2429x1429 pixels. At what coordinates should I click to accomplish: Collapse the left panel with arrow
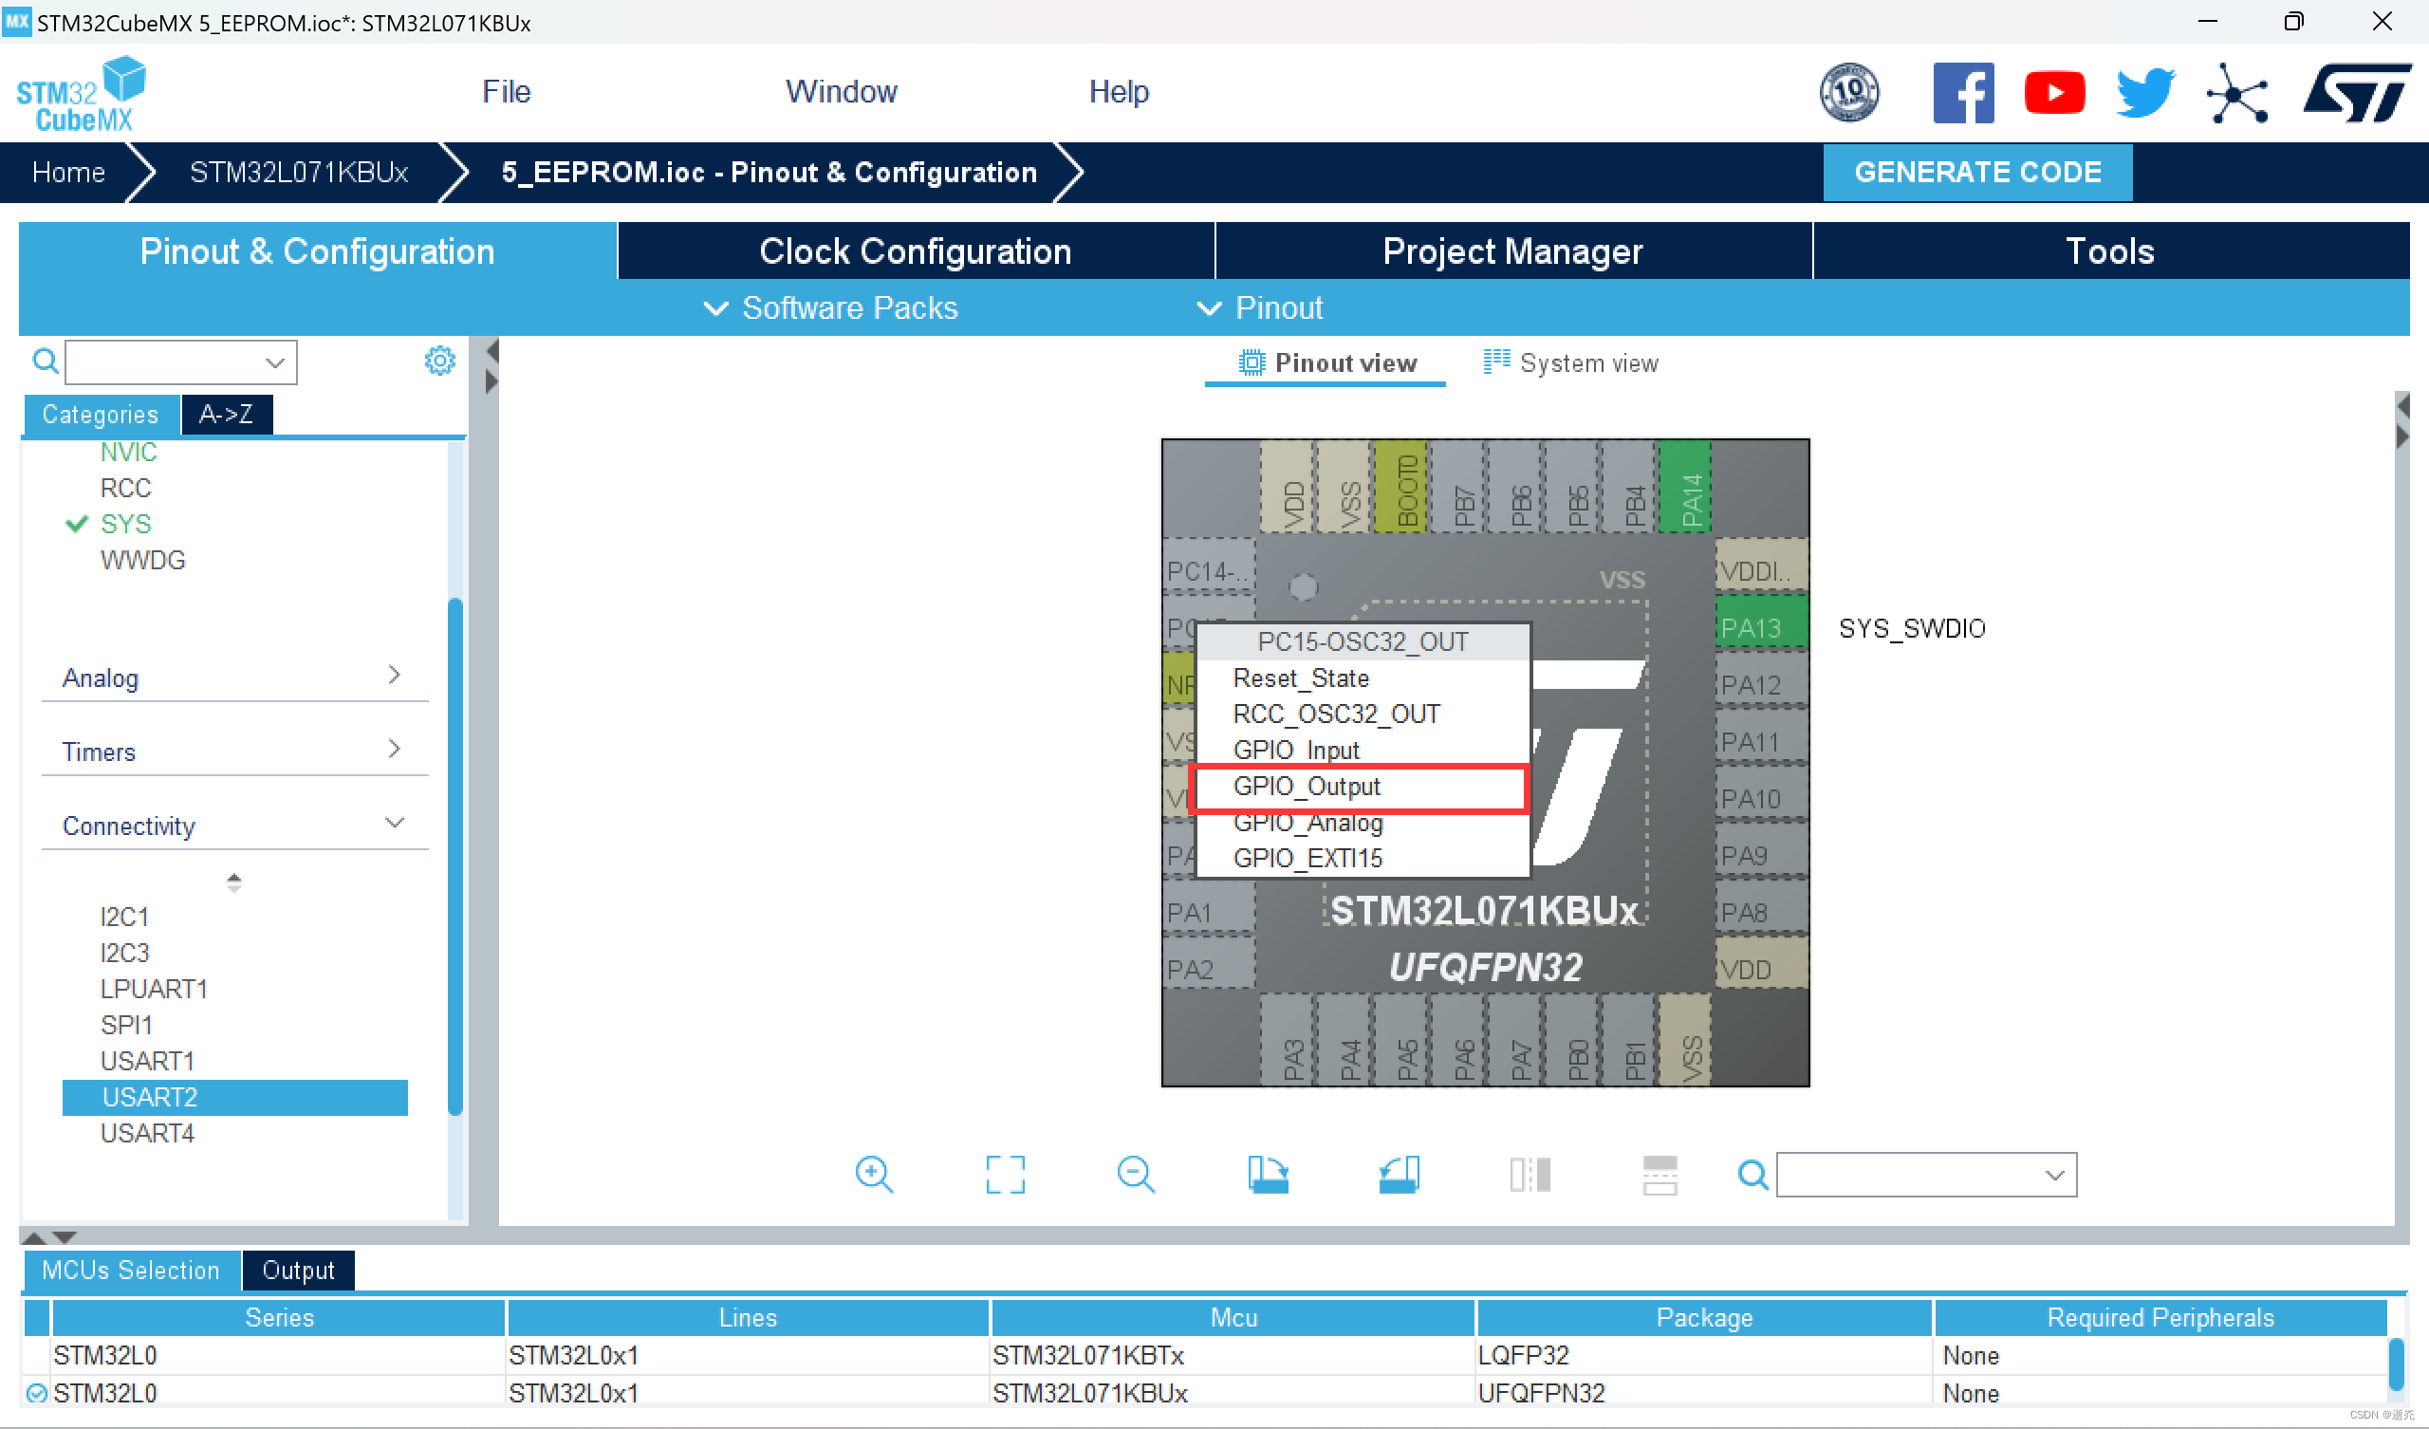point(491,351)
